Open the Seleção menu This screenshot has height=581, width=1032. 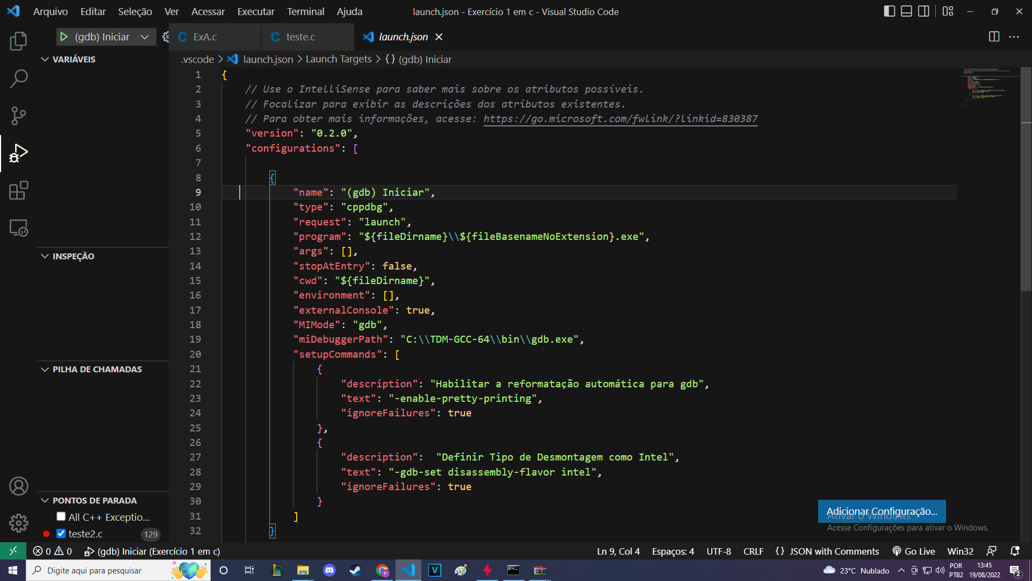[x=135, y=11]
